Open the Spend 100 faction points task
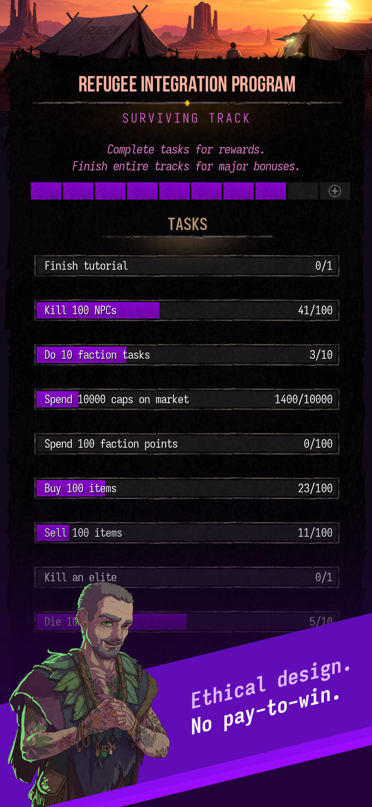This screenshot has height=807, width=372. [187, 444]
